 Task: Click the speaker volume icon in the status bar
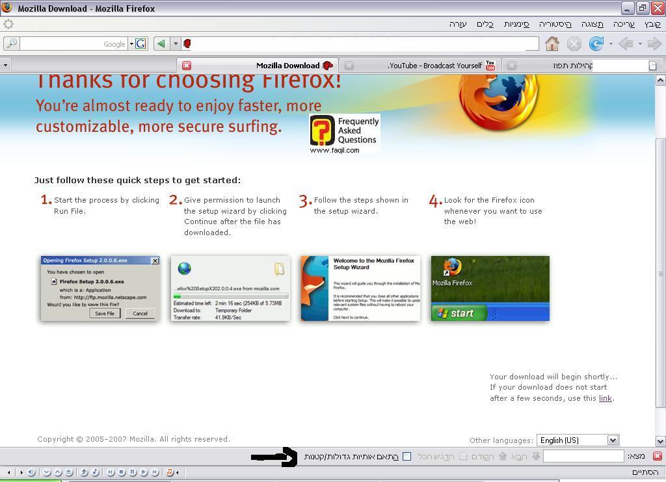coord(31,472)
